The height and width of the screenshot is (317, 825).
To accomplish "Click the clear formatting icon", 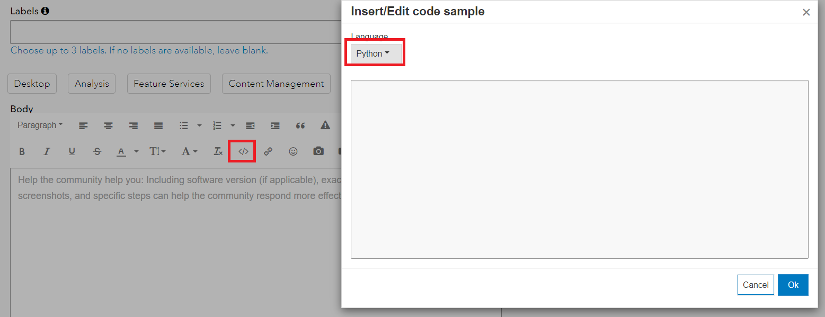I will [218, 151].
